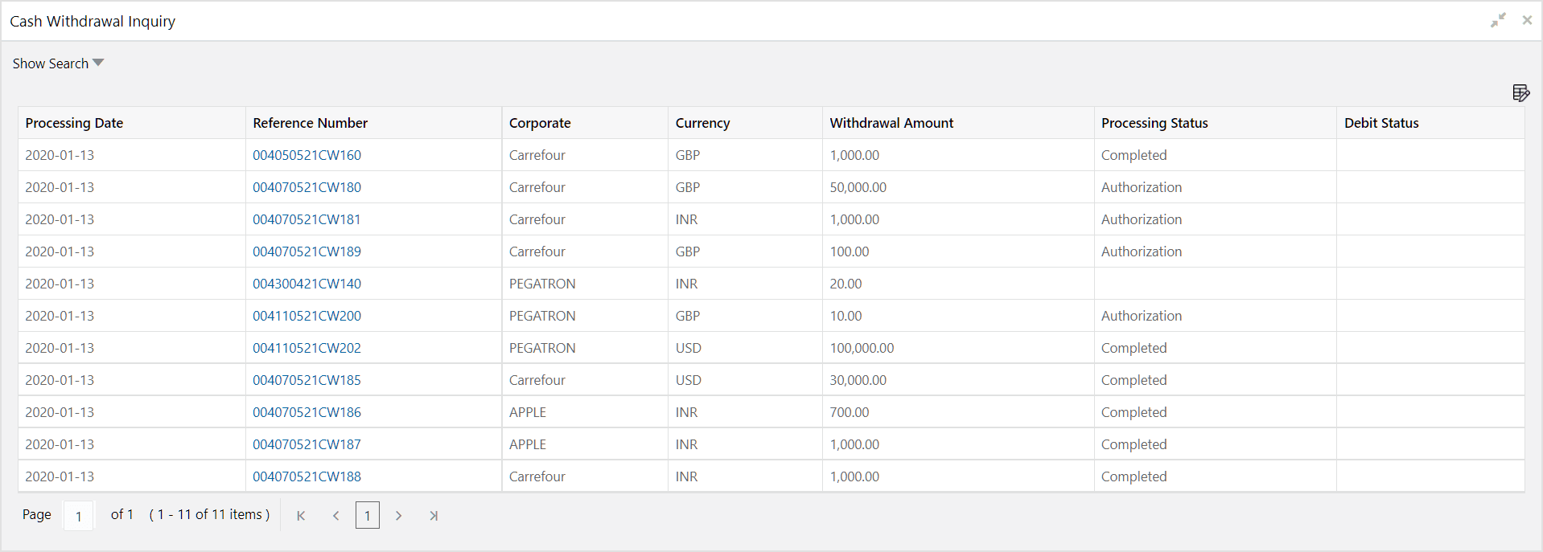Click the Debit Status column header
Image resolution: width=1543 pixels, height=552 pixels.
tap(1381, 123)
